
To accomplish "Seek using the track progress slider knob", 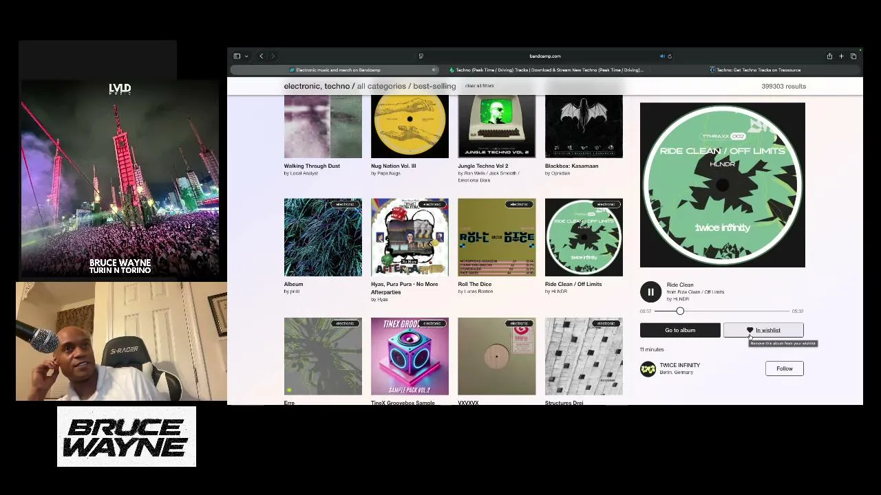I will click(x=680, y=311).
